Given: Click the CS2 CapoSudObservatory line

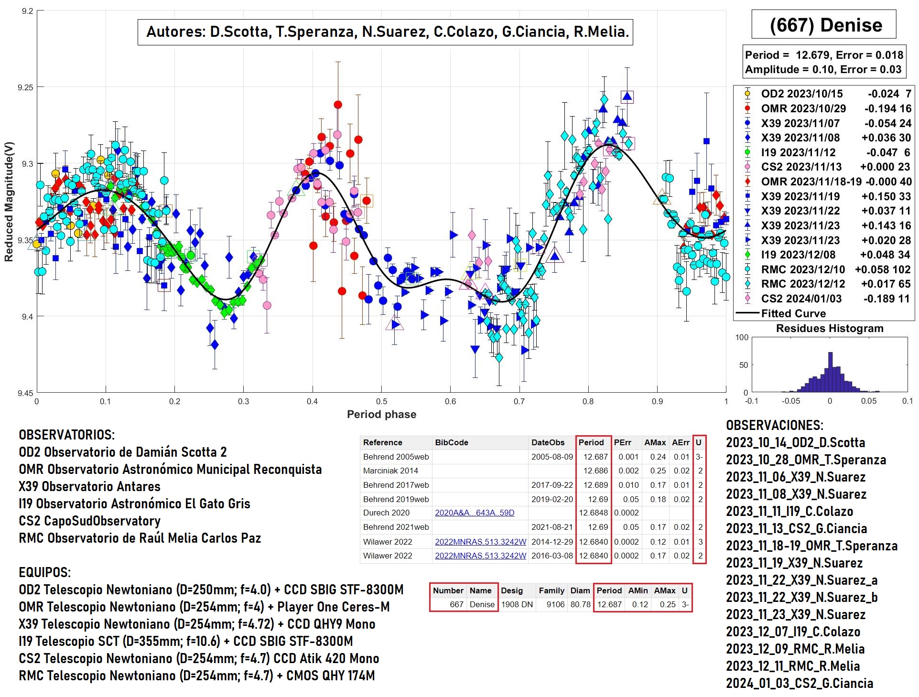Looking at the screenshot, I should pyautogui.click(x=89, y=521).
